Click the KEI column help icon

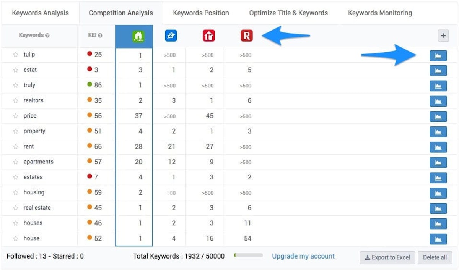coord(100,36)
